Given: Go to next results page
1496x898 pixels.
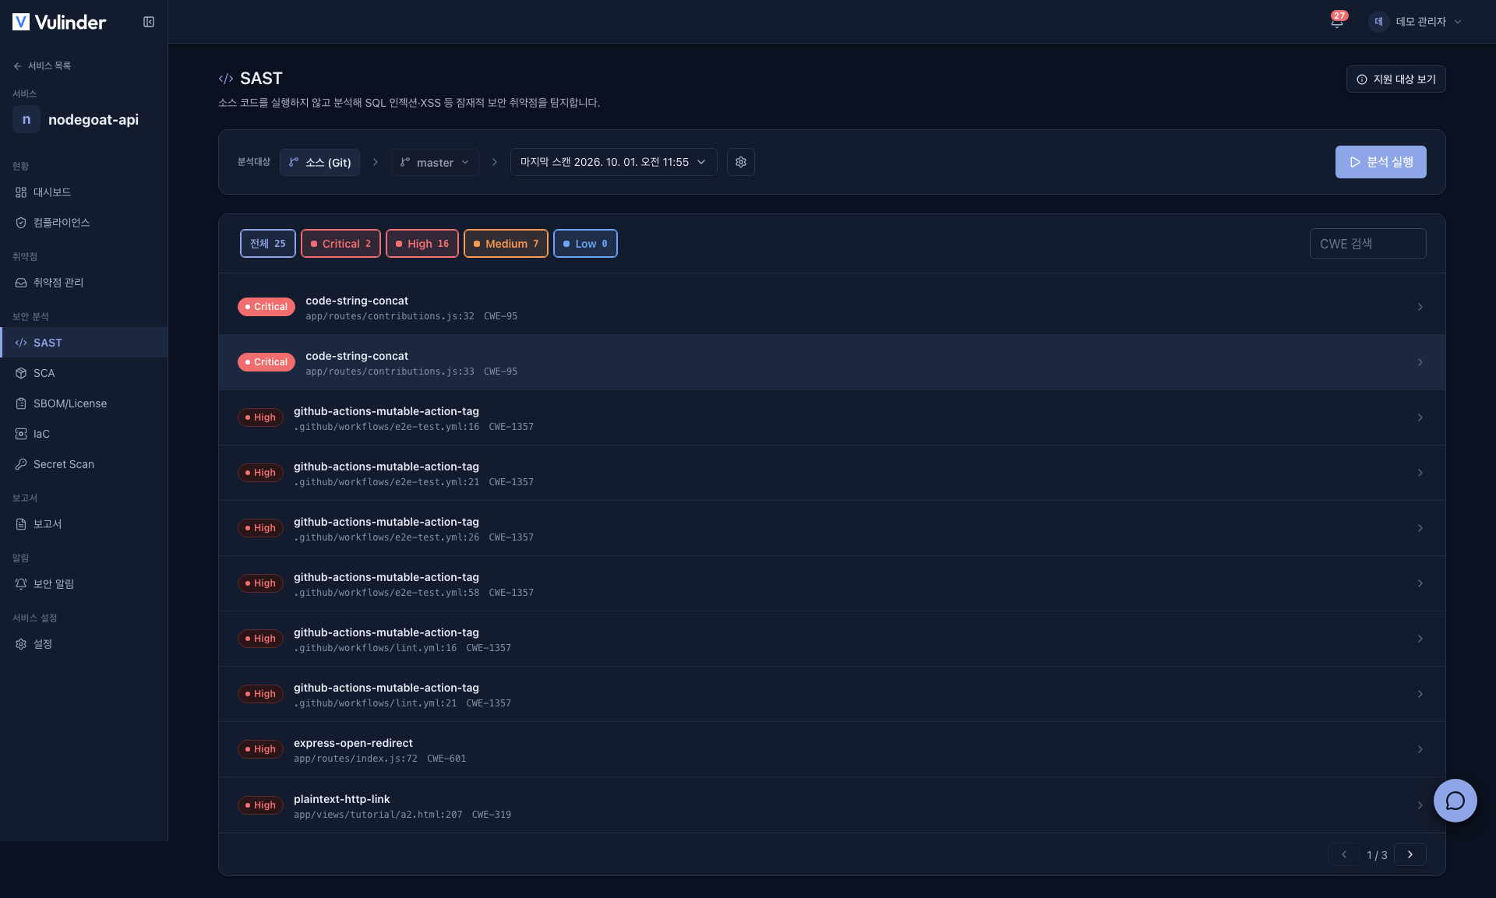Looking at the screenshot, I should 1410,854.
